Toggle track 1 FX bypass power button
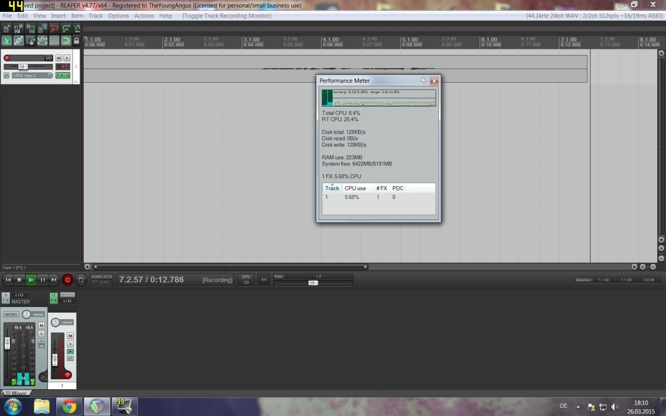 [x=68, y=75]
